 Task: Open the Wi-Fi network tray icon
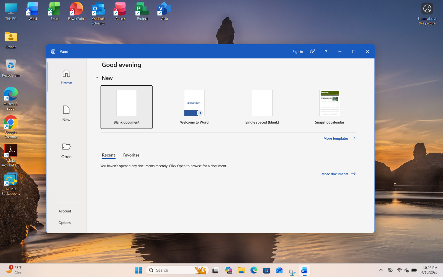click(399, 270)
